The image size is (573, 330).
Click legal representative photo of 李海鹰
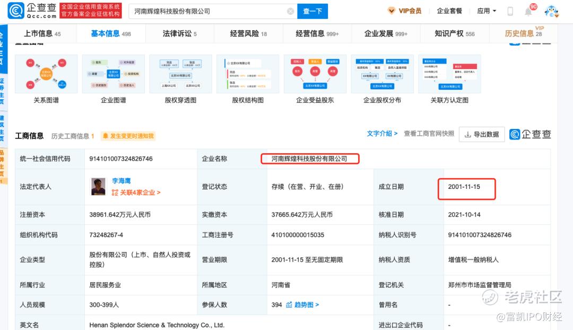click(98, 187)
